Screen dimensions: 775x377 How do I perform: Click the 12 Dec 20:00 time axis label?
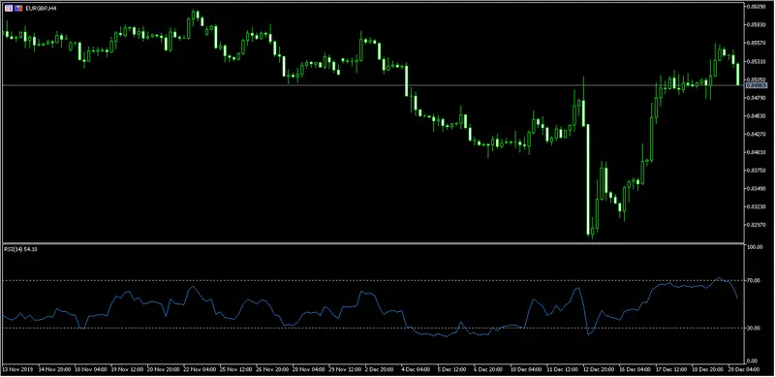click(x=598, y=369)
